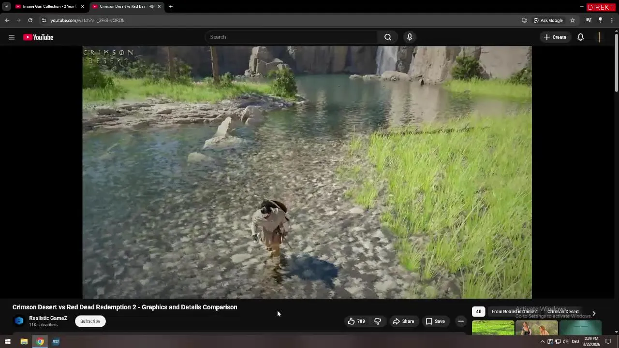This screenshot has height=348, width=619.
Task: Switch the DEU keyboard language indicator
Action: tap(575, 342)
